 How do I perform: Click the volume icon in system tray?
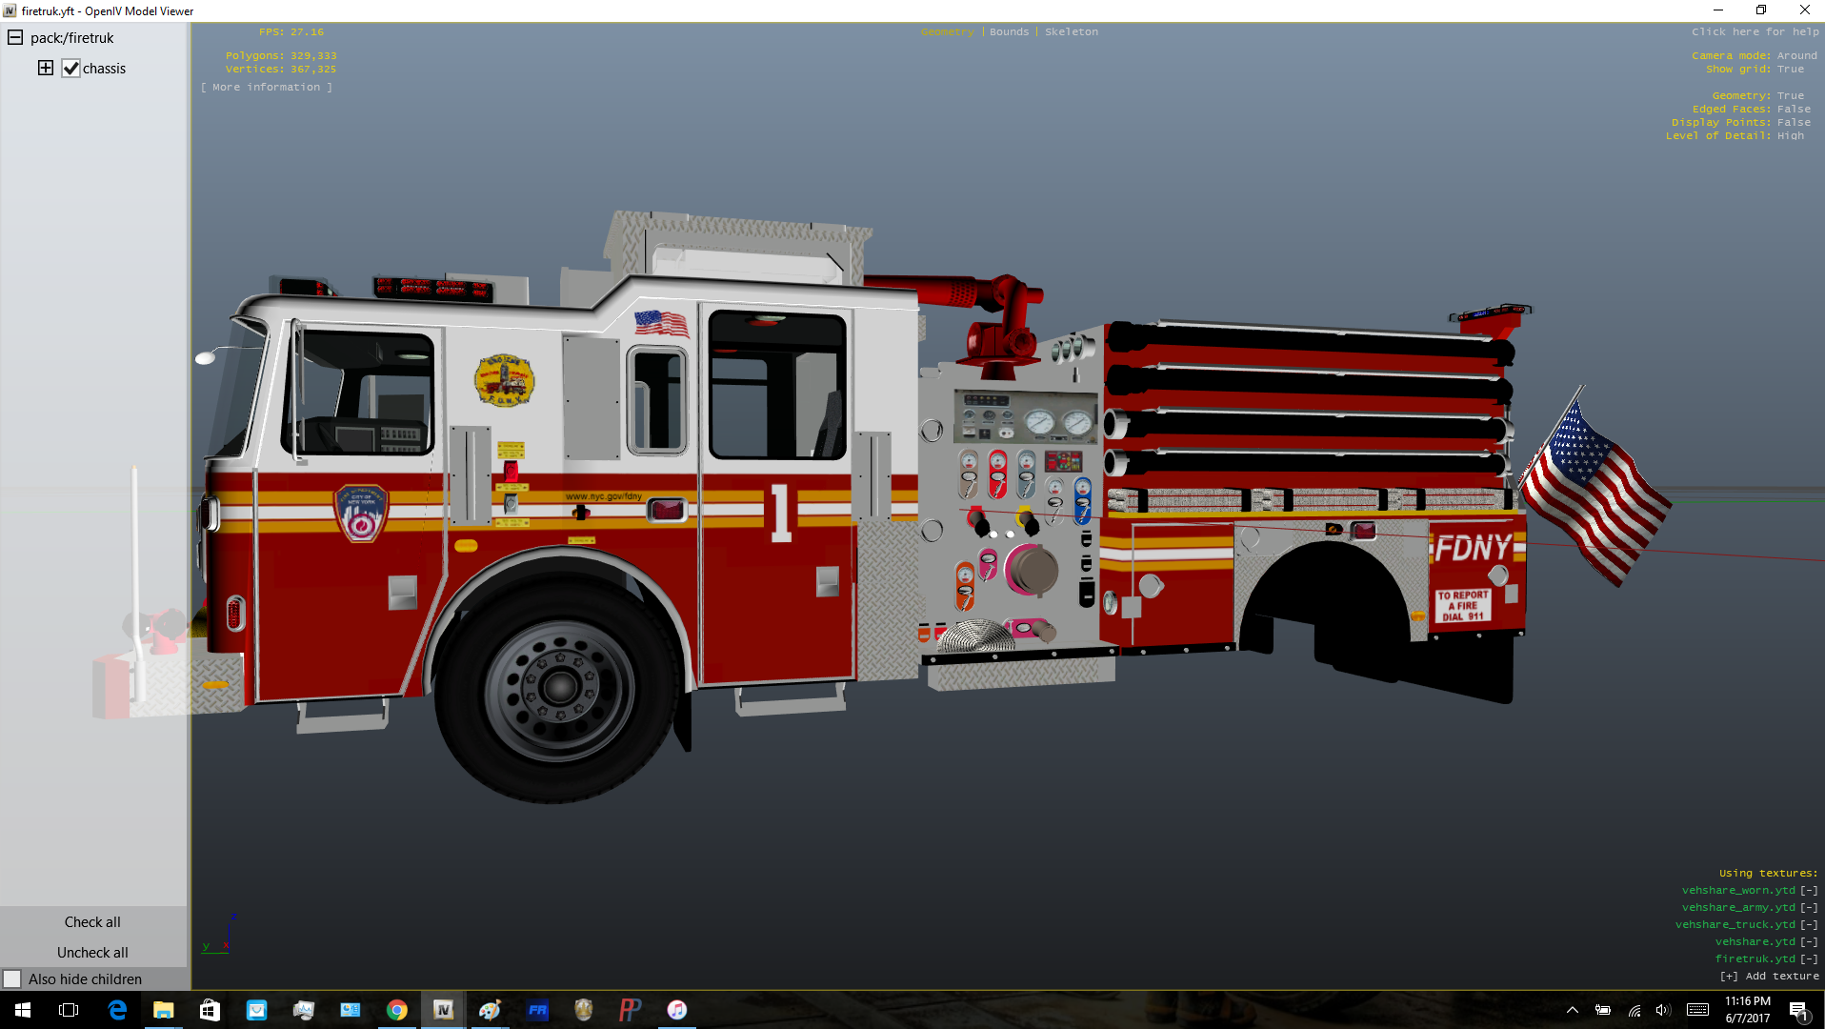click(1663, 1010)
